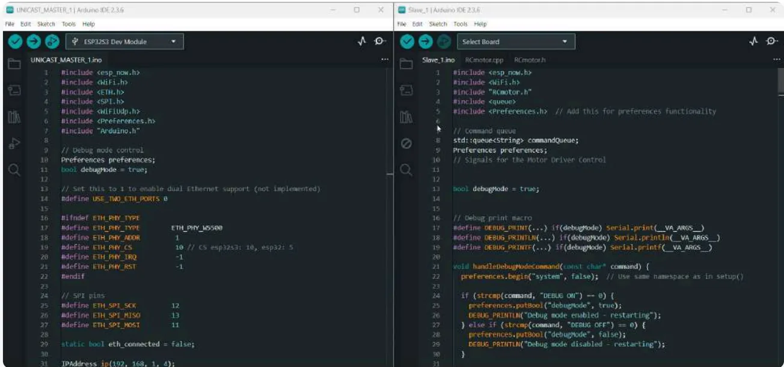The height and width of the screenshot is (367, 784).
Task: Select UNICAST_MASTER_1.ino editor tab
Action: (x=66, y=60)
